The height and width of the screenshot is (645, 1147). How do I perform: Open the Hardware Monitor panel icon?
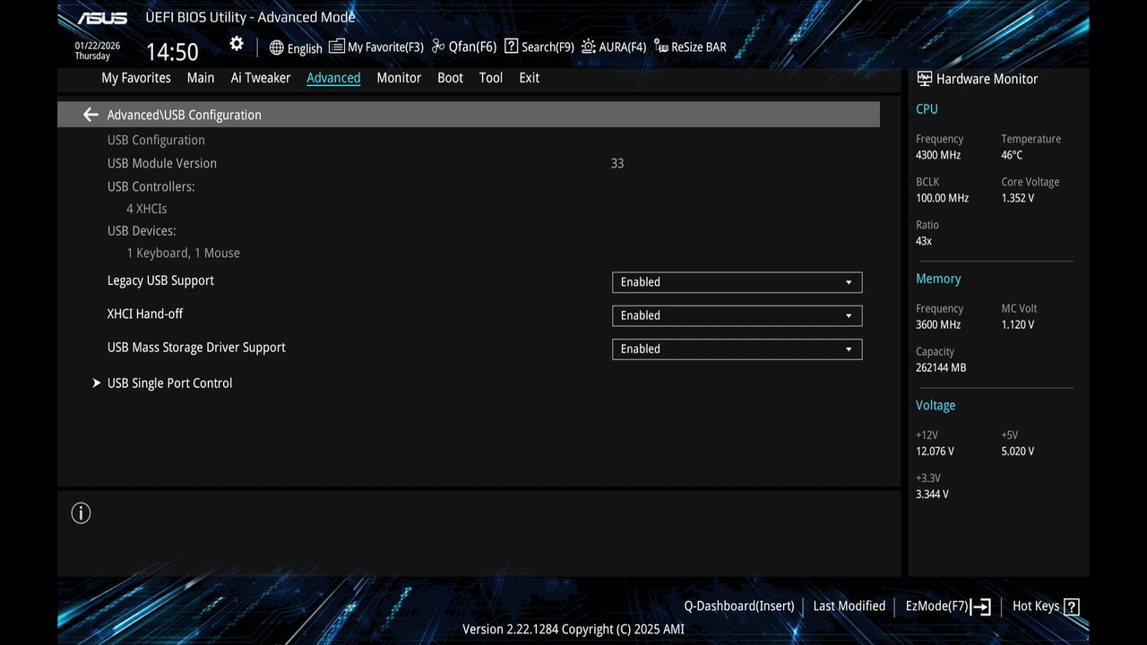pos(924,78)
